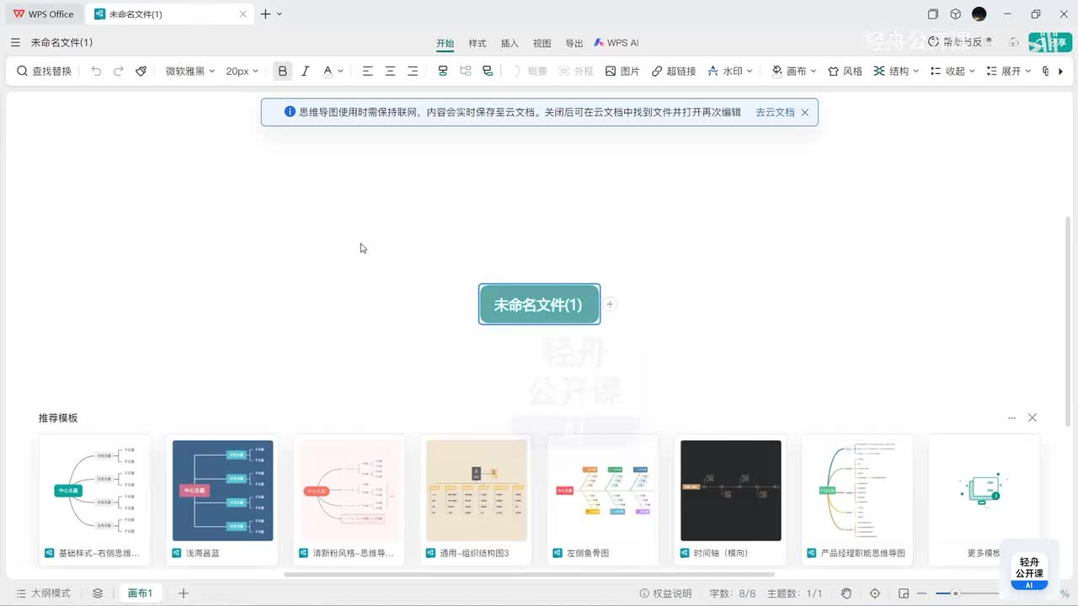Close the 推荐模板 panel
The width and height of the screenshot is (1078, 606).
coord(1033,417)
